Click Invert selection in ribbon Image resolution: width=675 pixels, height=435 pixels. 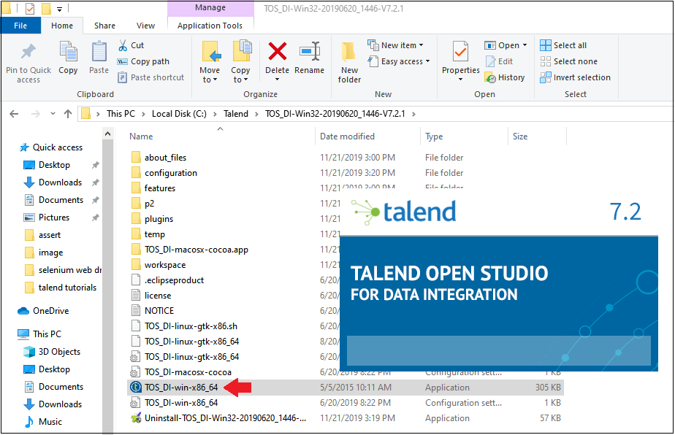pyautogui.click(x=576, y=77)
